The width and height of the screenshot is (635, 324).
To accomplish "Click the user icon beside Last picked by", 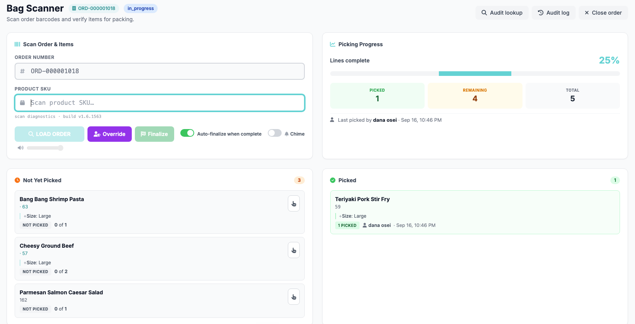I will coord(332,120).
